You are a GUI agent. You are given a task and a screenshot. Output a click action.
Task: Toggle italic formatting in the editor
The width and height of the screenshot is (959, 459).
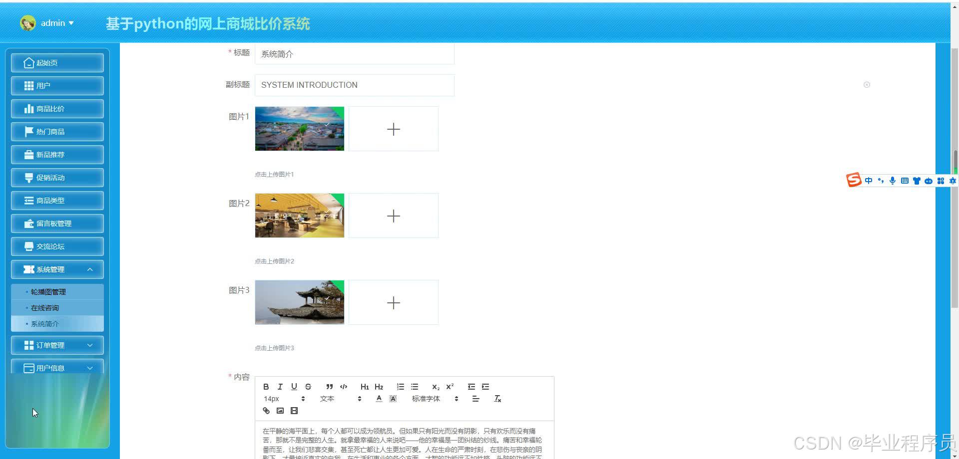280,387
